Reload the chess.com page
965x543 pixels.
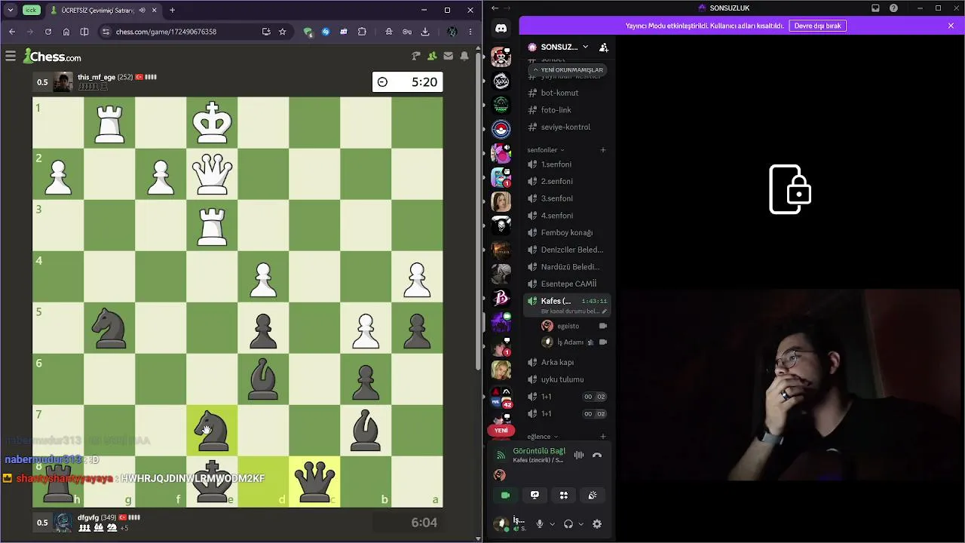click(47, 32)
